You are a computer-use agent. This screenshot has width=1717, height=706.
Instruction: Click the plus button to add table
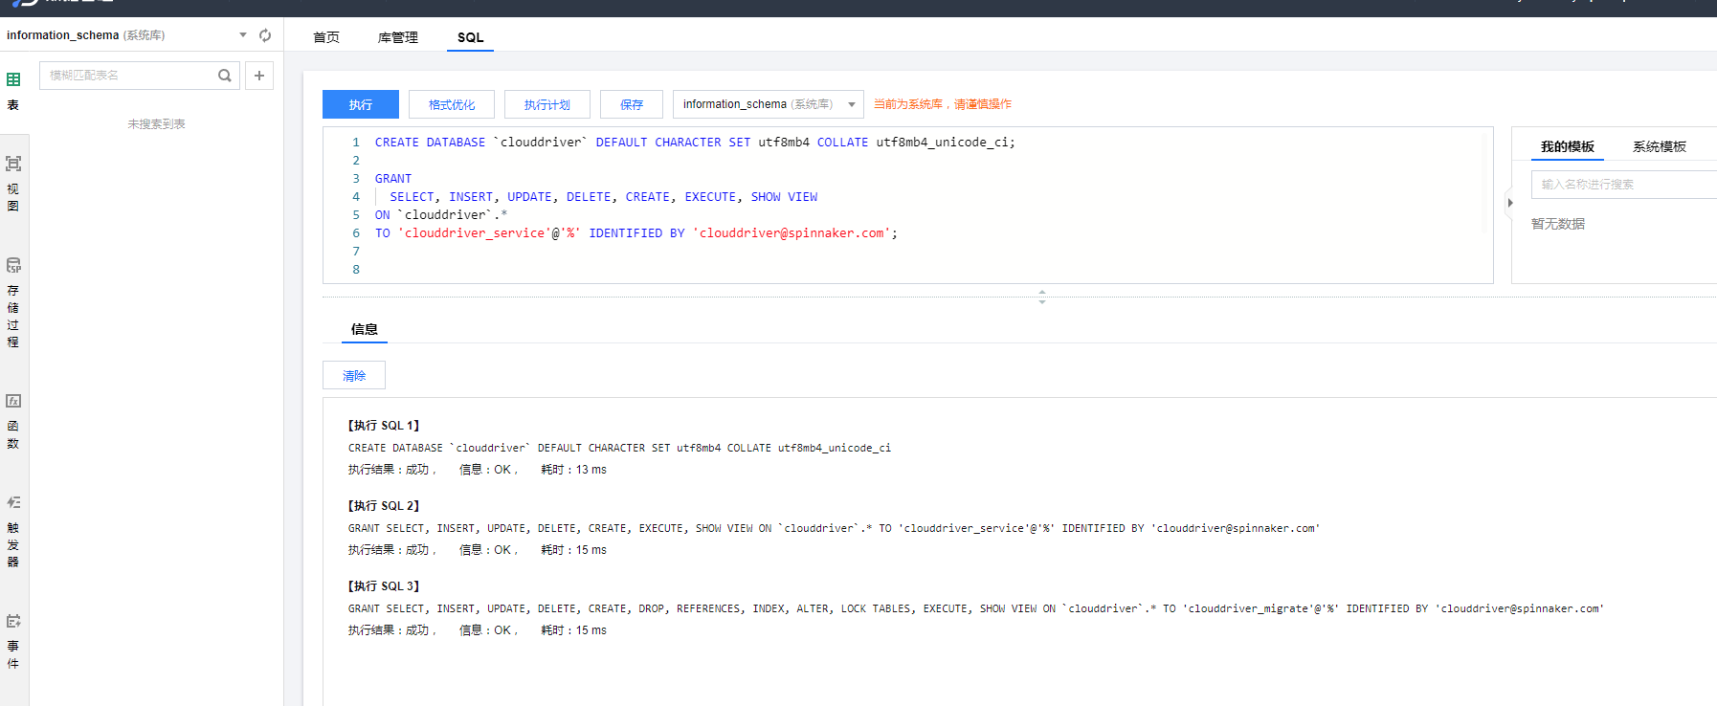click(259, 76)
